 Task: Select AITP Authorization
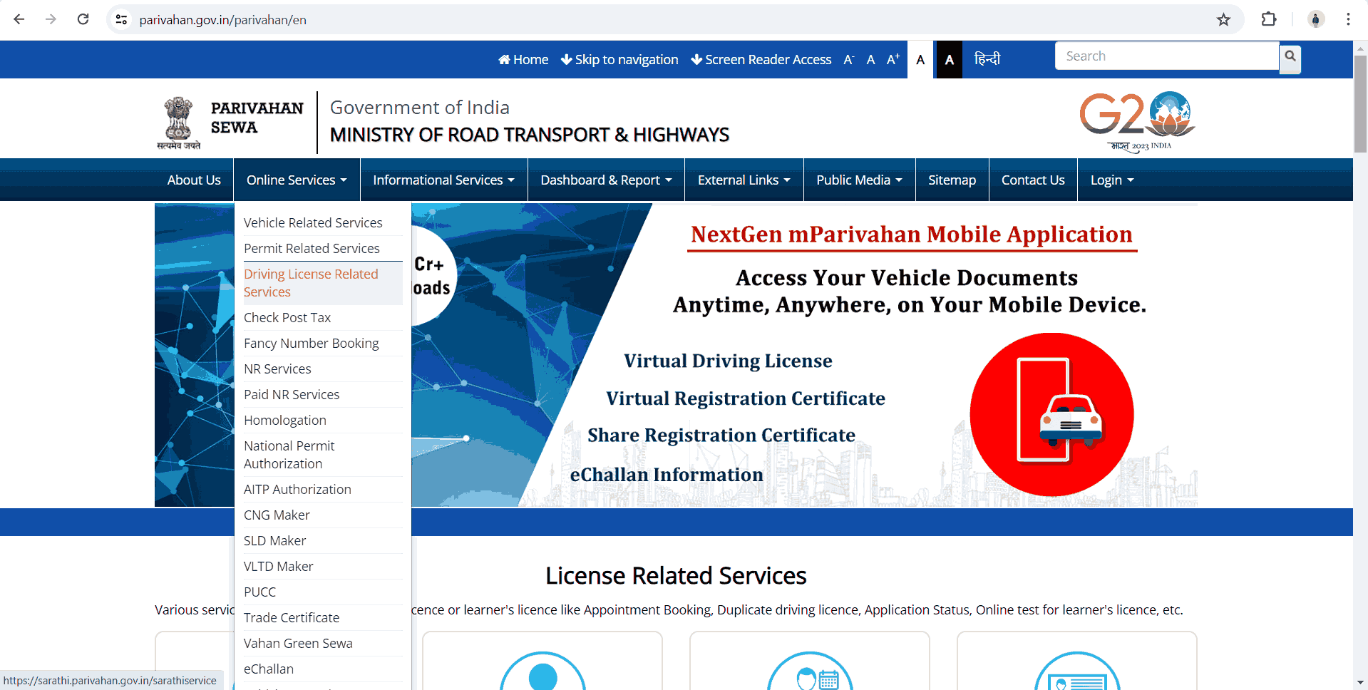coord(322,489)
